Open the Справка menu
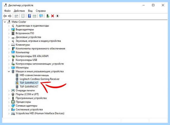 click(41, 11)
